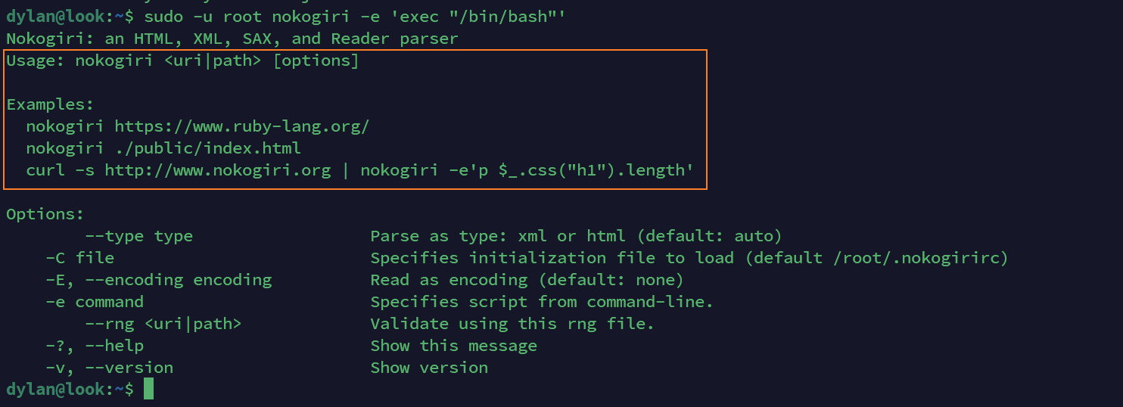Click the -v, --version option

(x=109, y=368)
